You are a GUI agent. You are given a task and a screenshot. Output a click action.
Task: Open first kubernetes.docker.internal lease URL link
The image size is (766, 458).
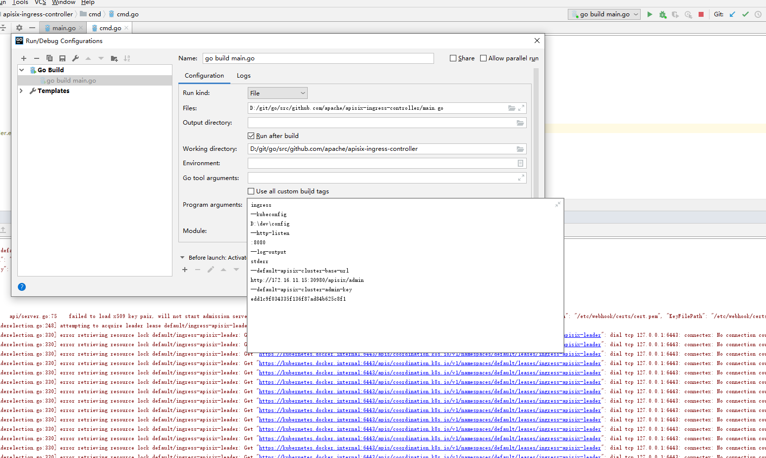pos(582,335)
